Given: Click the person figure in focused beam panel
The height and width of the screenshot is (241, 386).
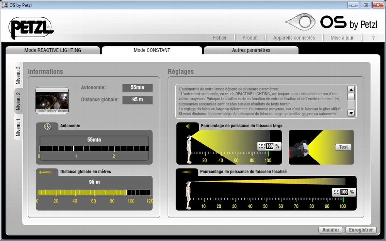Looking at the screenshot, I should pyautogui.click(x=188, y=195).
